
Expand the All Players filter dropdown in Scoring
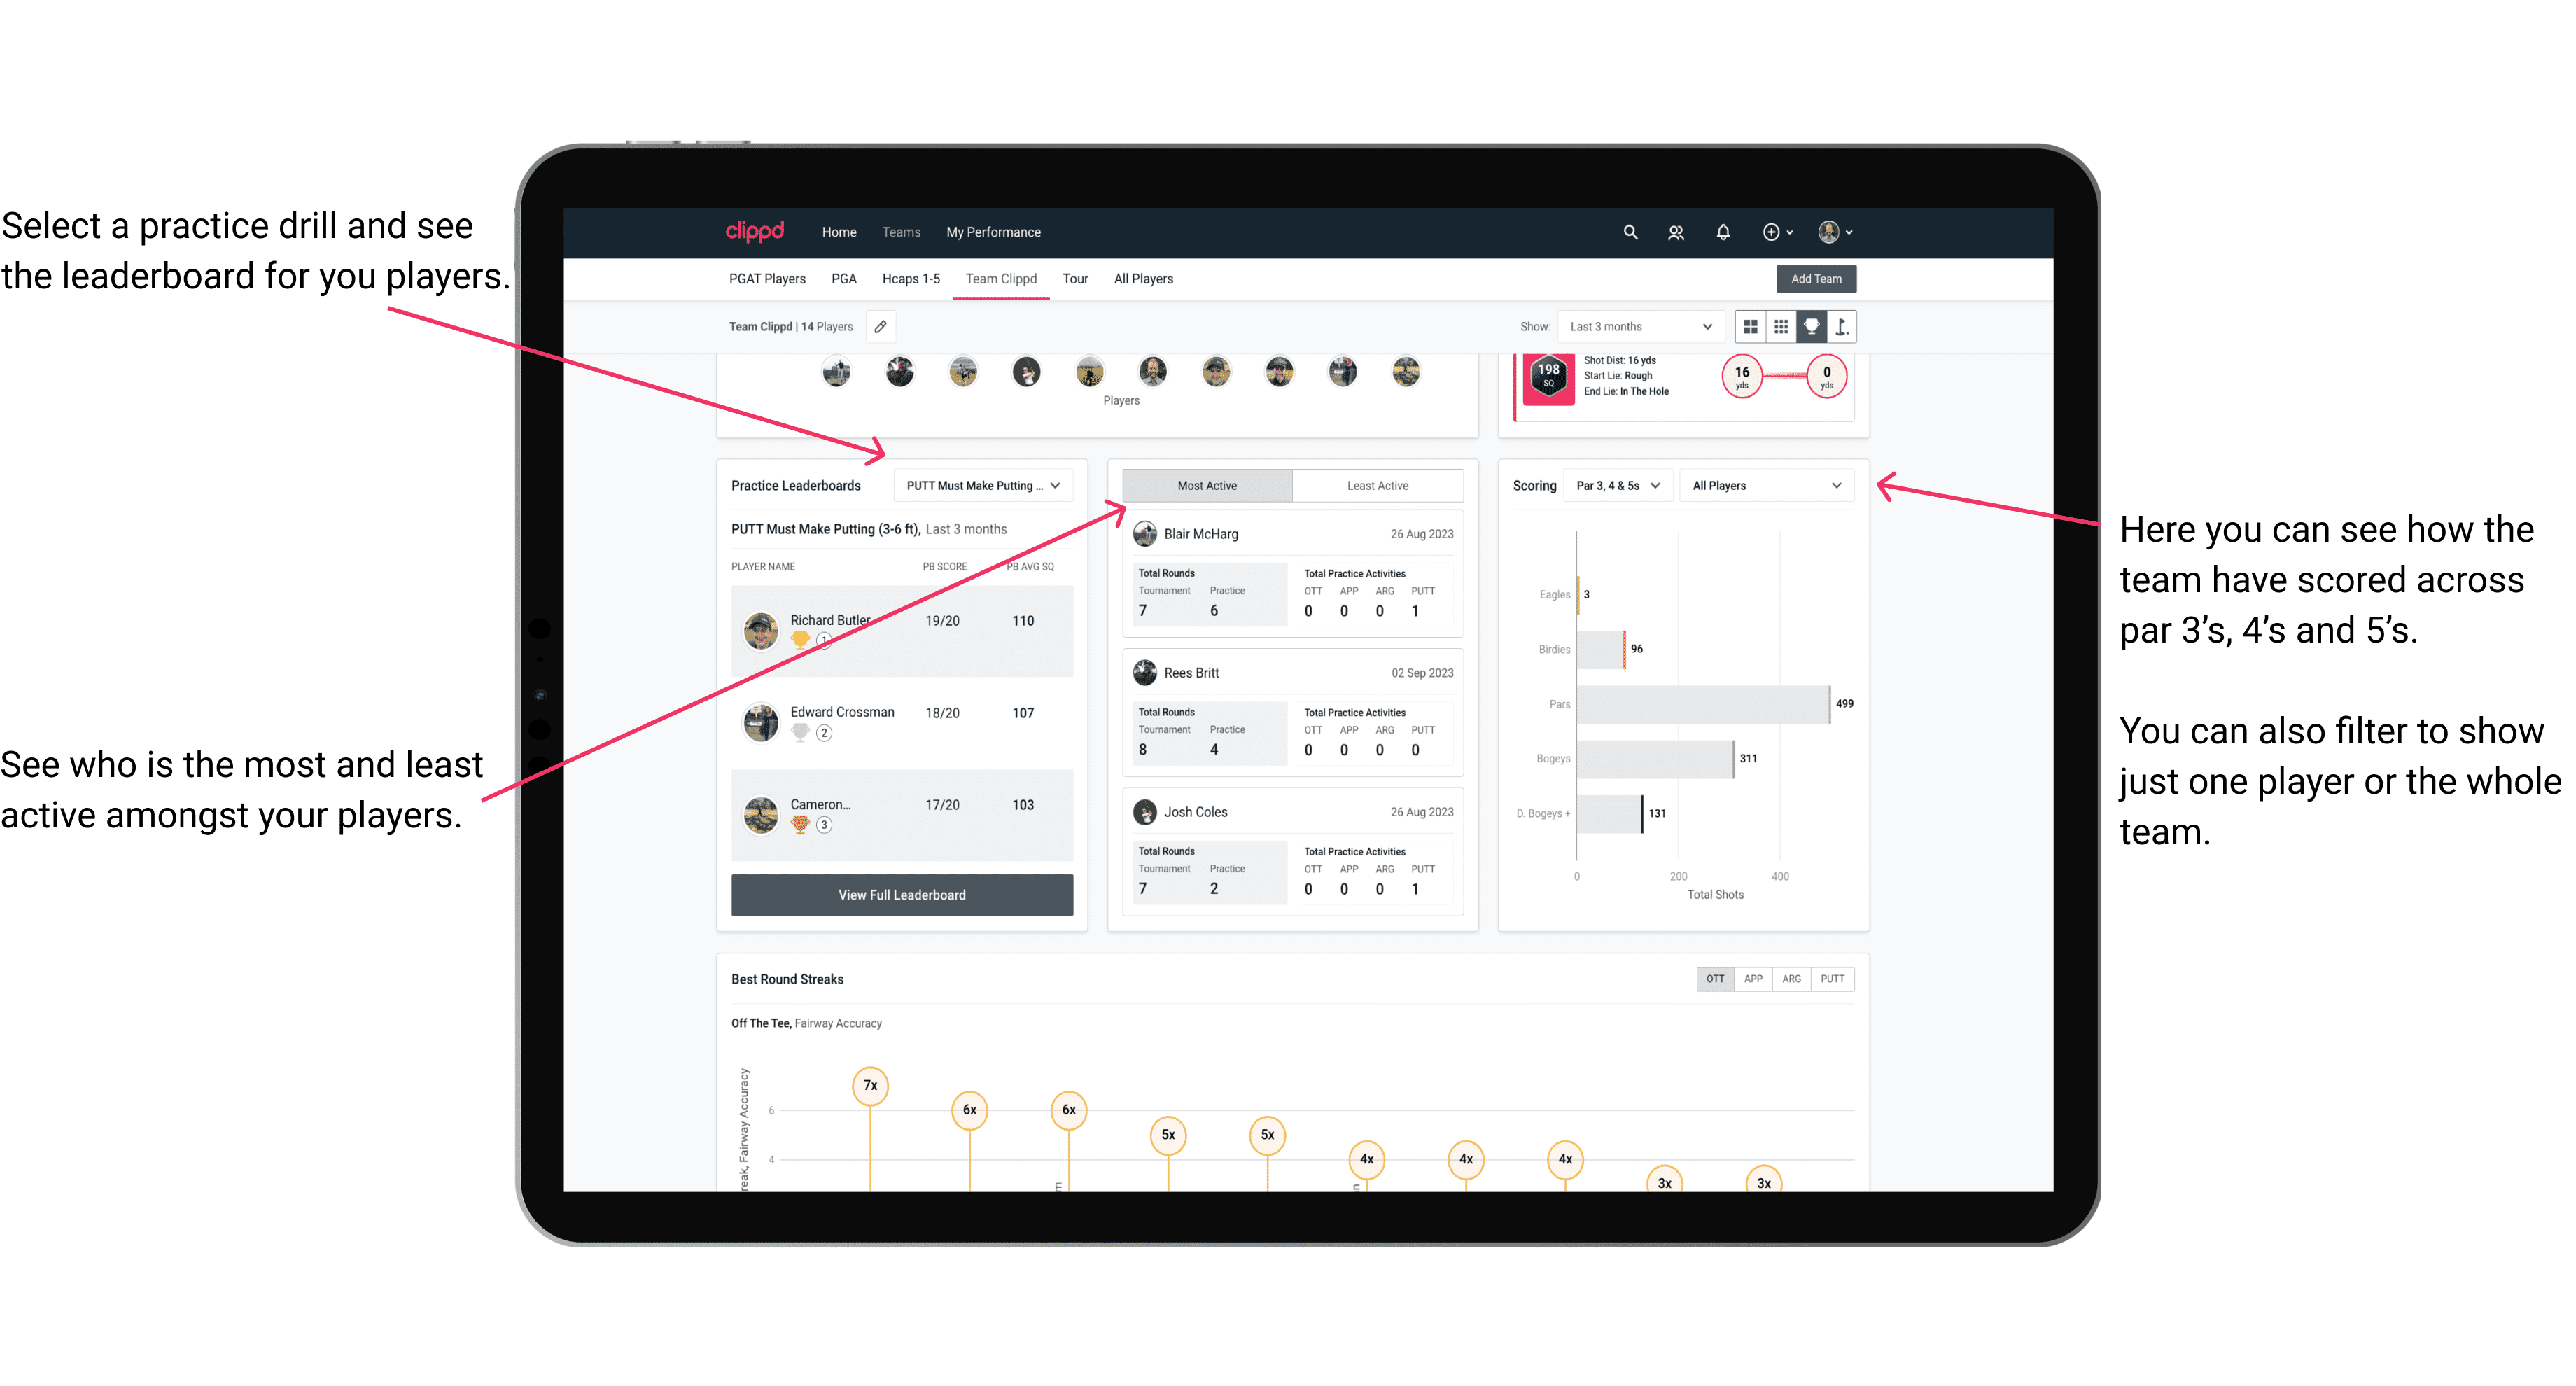pyautogui.click(x=1781, y=486)
